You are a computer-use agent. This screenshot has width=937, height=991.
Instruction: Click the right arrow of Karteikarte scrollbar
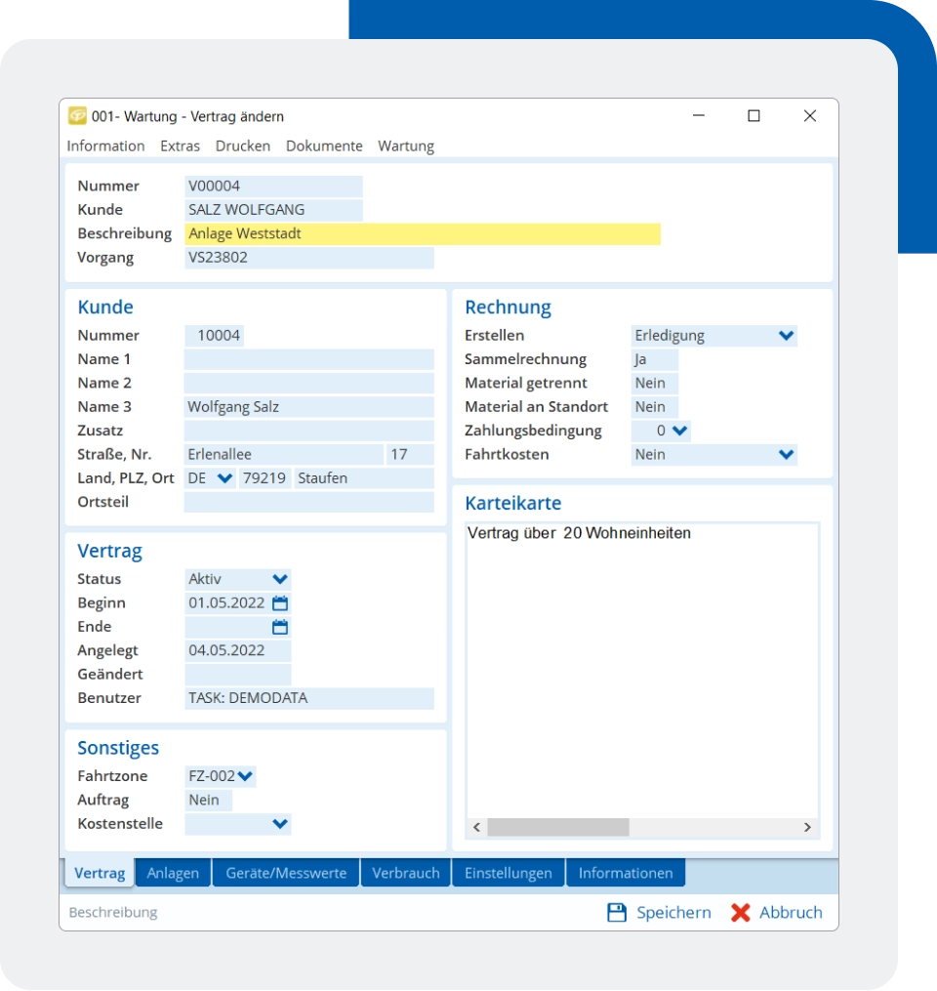[x=807, y=827]
